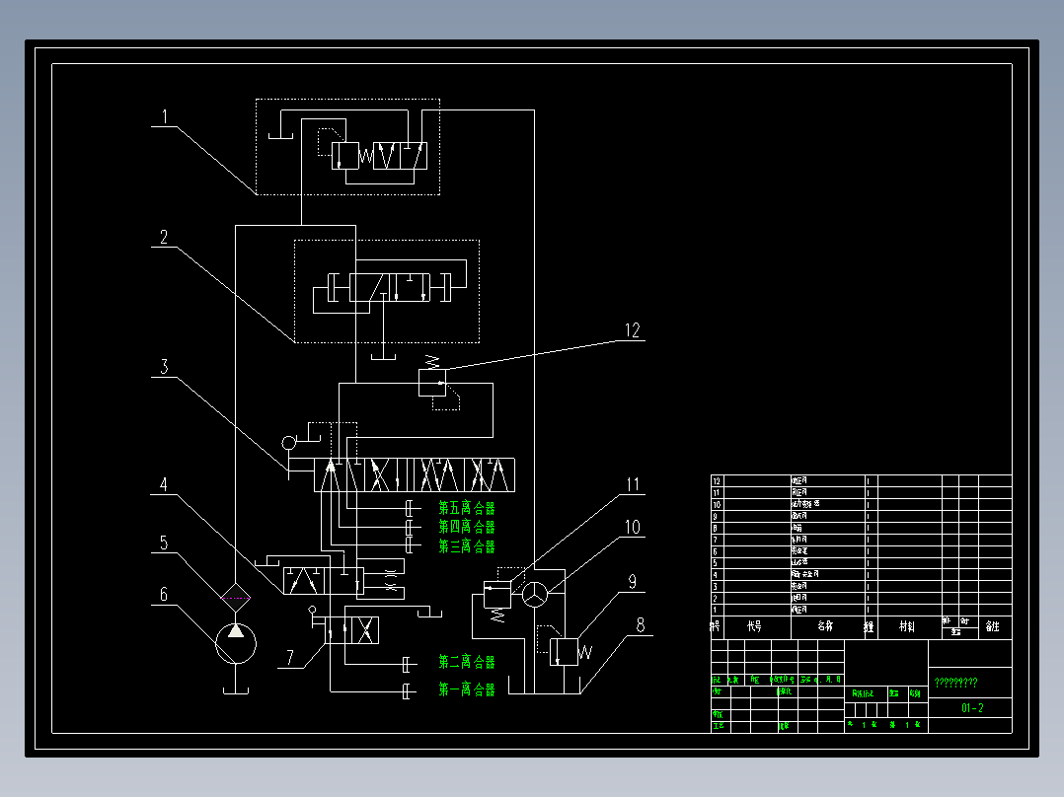Viewport: 1064px width, 797px height.
Task: Click schematic callout number 8 near the tank
Action: coord(640,625)
